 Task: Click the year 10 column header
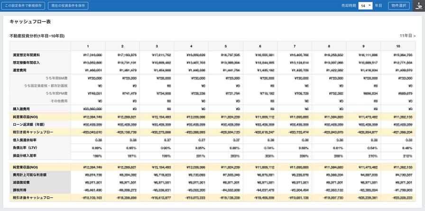click(x=397, y=46)
